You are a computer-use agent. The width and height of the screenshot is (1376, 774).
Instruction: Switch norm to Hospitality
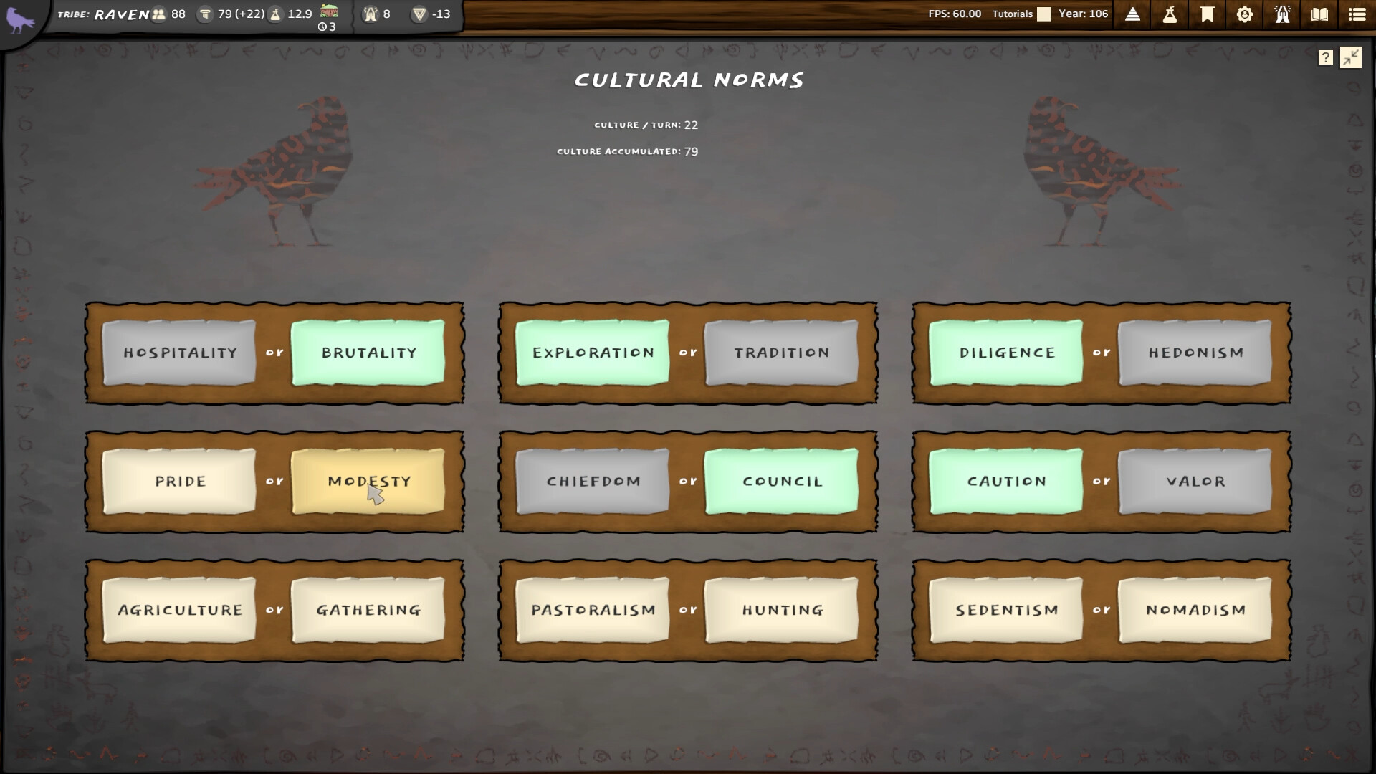pos(179,353)
